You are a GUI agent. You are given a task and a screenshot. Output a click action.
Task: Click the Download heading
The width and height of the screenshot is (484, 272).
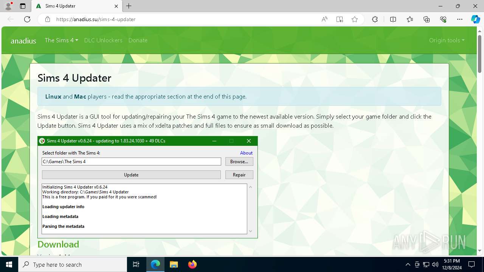(58, 244)
